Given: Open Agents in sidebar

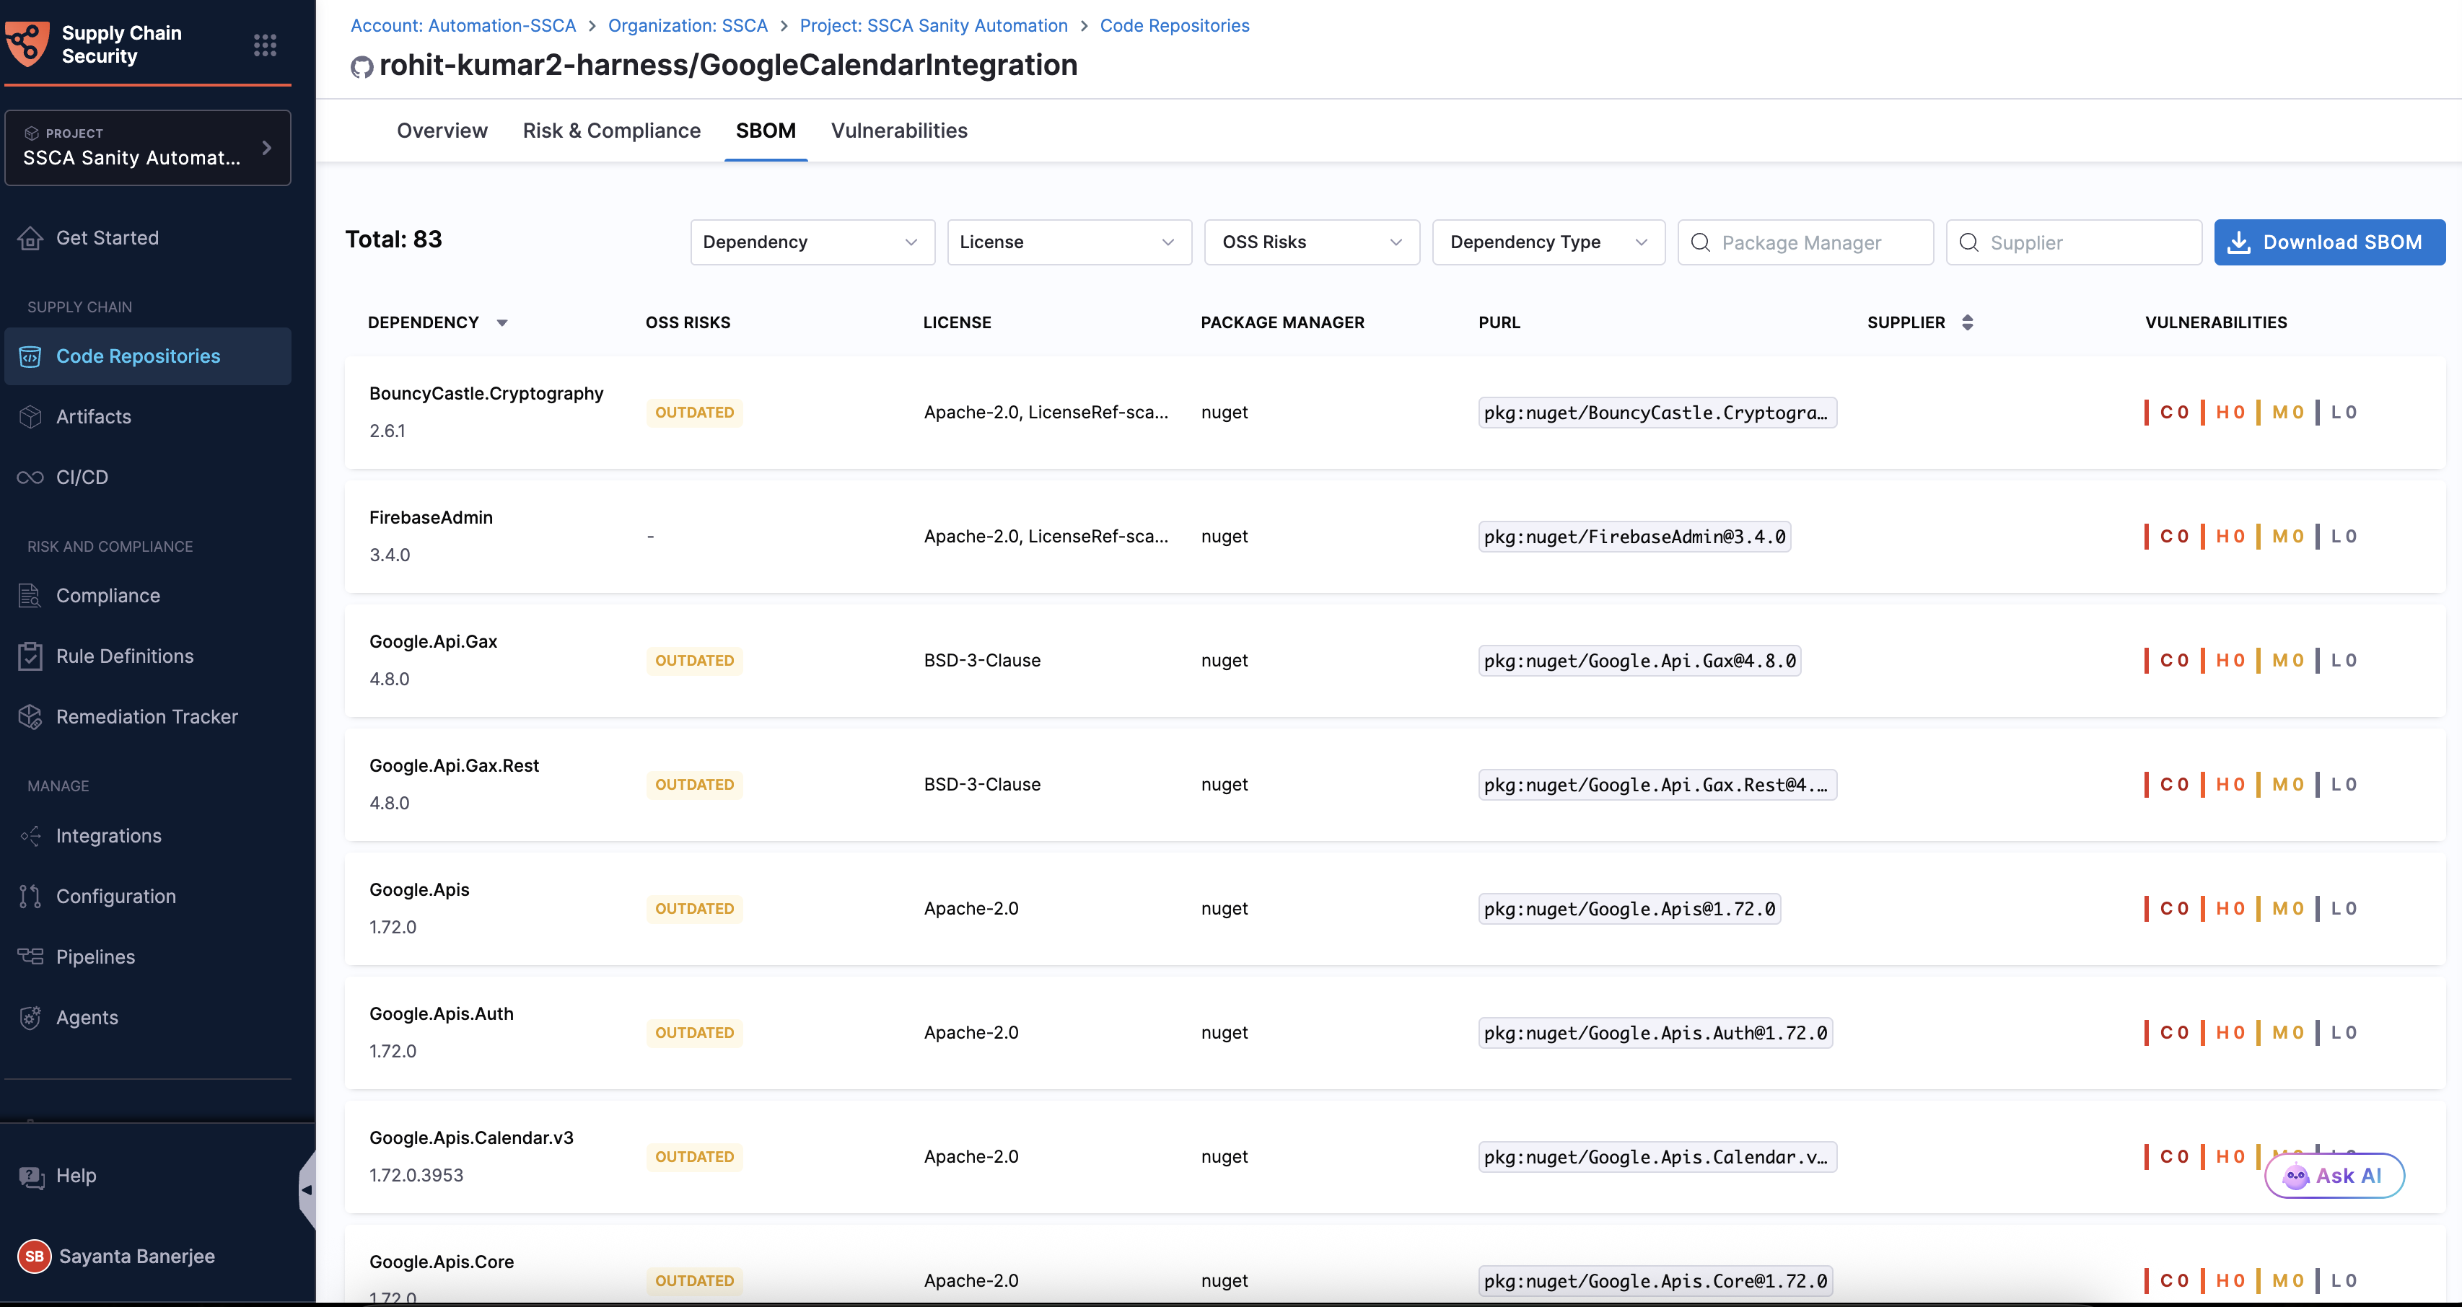Looking at the screenshot, I should coord(87,1018).
